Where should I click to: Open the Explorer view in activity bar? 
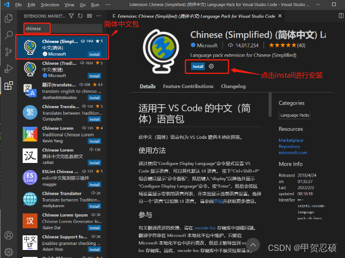coord(9,18)
